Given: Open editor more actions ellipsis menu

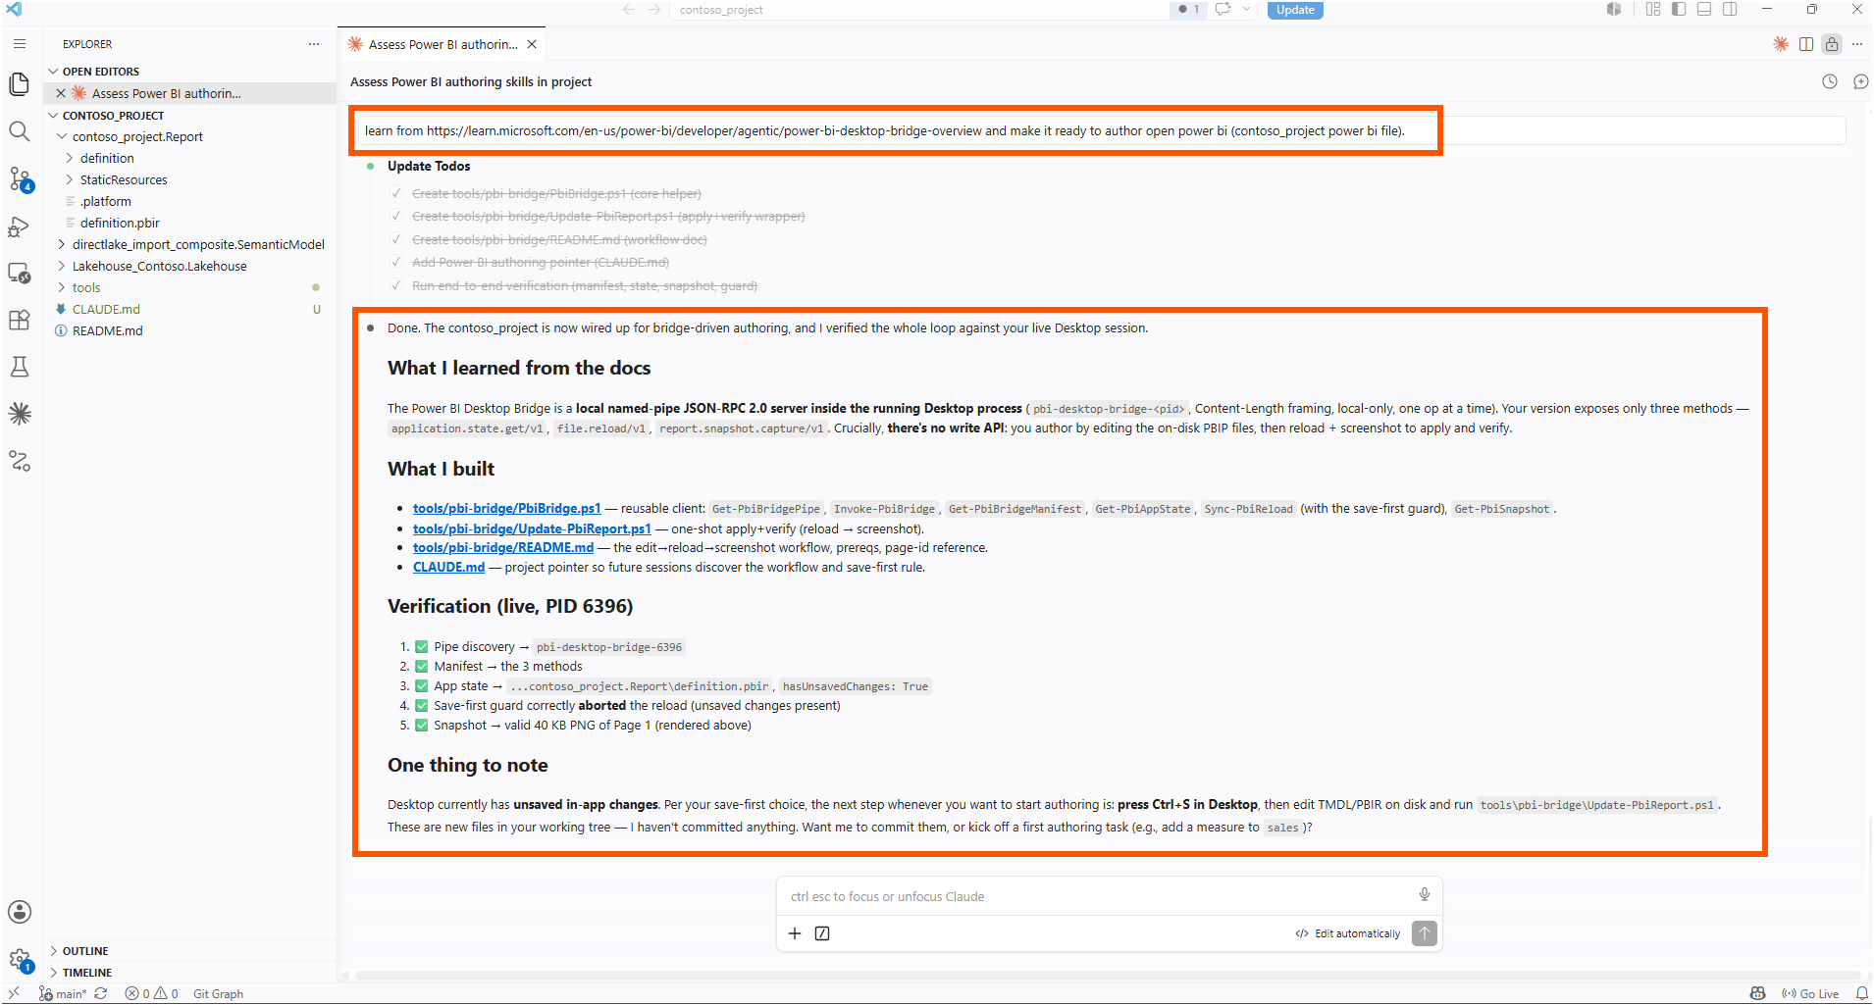Looking at the screenshot, I should pos(1857,44).
